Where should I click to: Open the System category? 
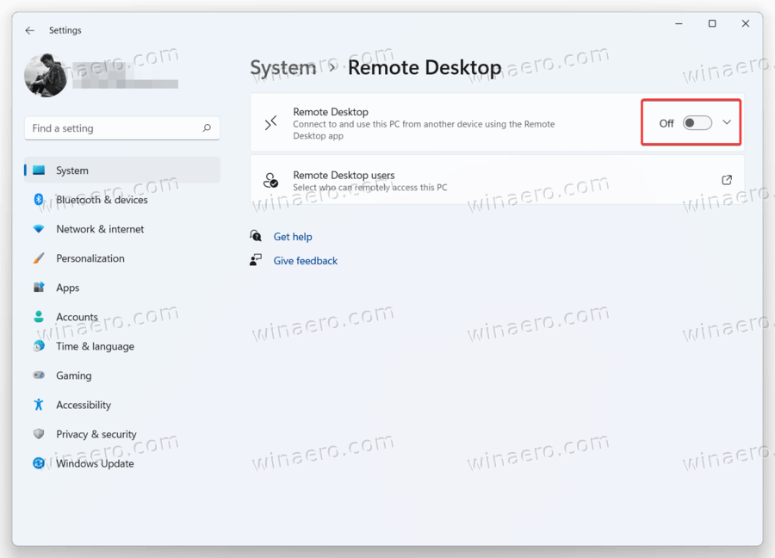pyautogui.click(x=122, y=170)
